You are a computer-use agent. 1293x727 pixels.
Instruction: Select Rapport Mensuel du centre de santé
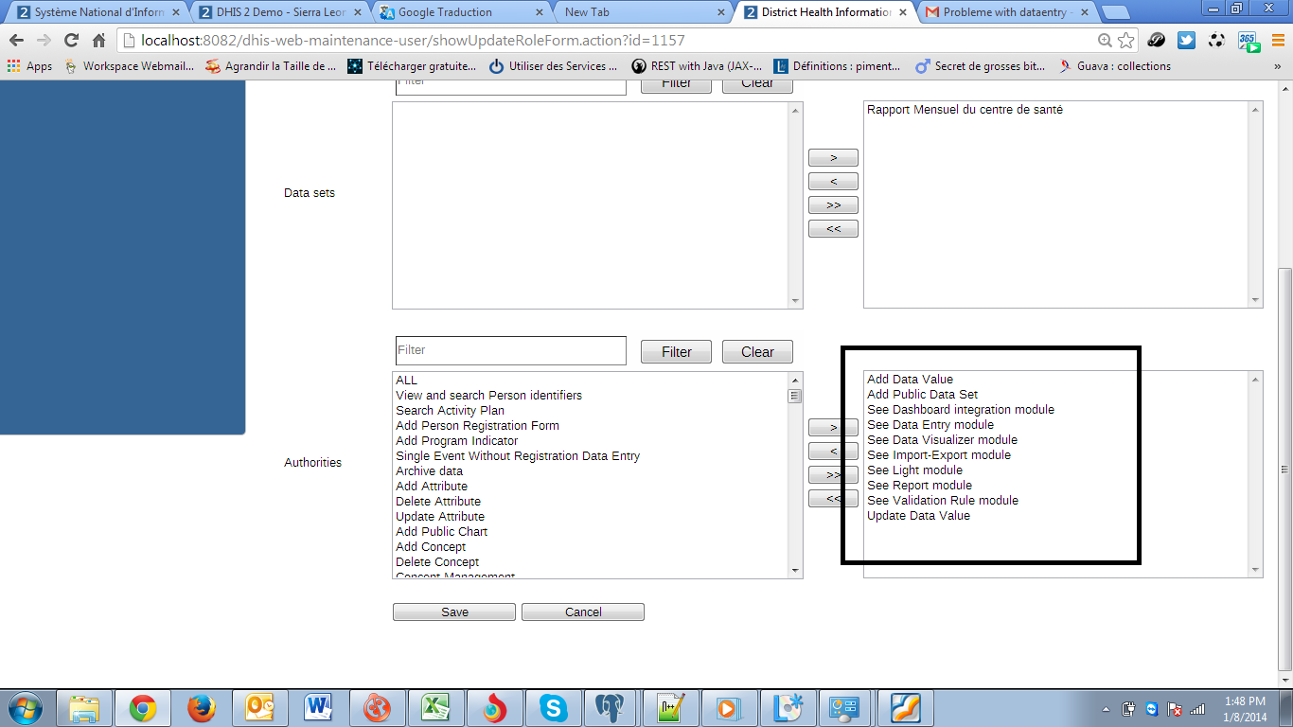pyautogui.click(x=965, y=110)
